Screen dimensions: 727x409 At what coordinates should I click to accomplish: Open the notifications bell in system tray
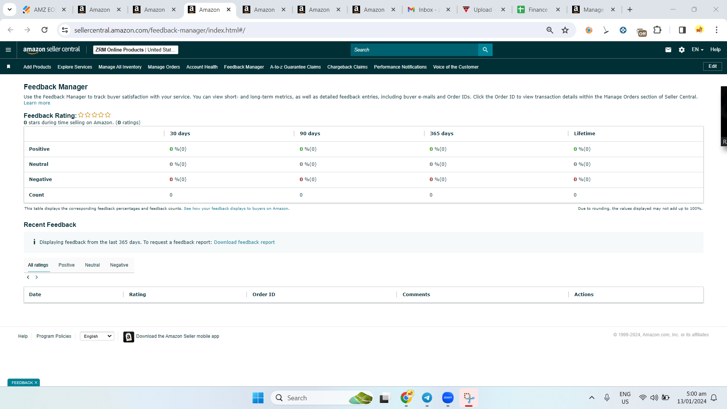714,398
